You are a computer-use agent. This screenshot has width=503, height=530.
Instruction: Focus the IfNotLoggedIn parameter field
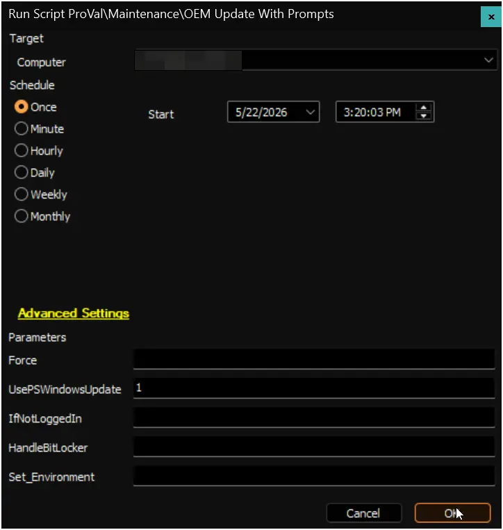[314, 417]
